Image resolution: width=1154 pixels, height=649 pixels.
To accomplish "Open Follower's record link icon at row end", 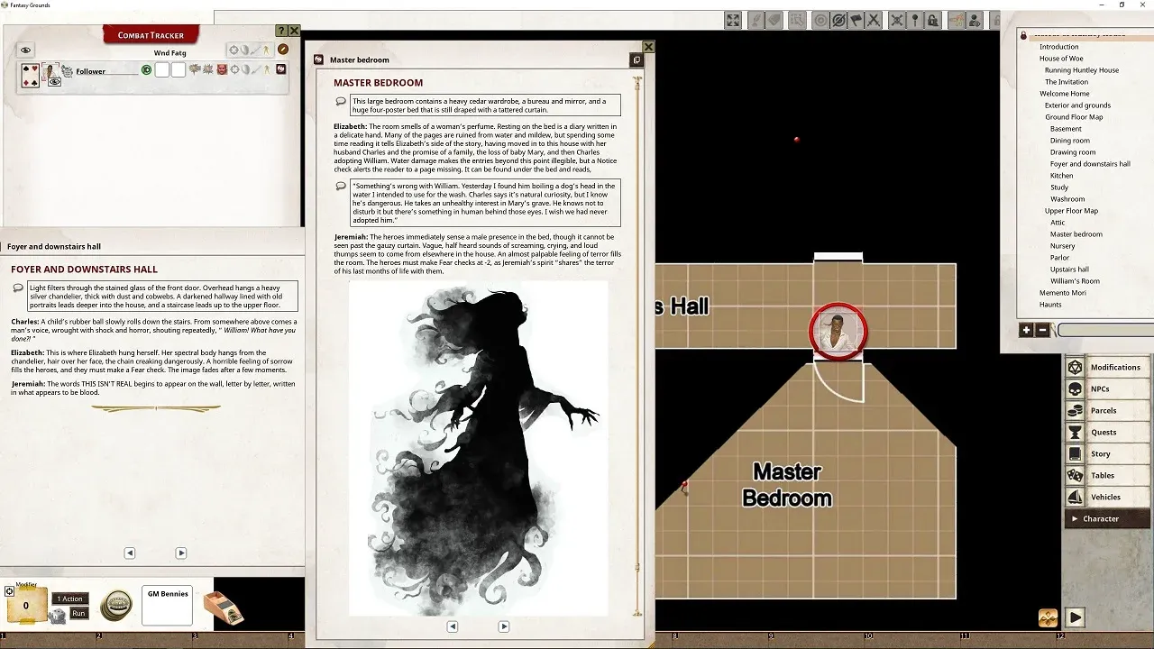I will 280,69.
